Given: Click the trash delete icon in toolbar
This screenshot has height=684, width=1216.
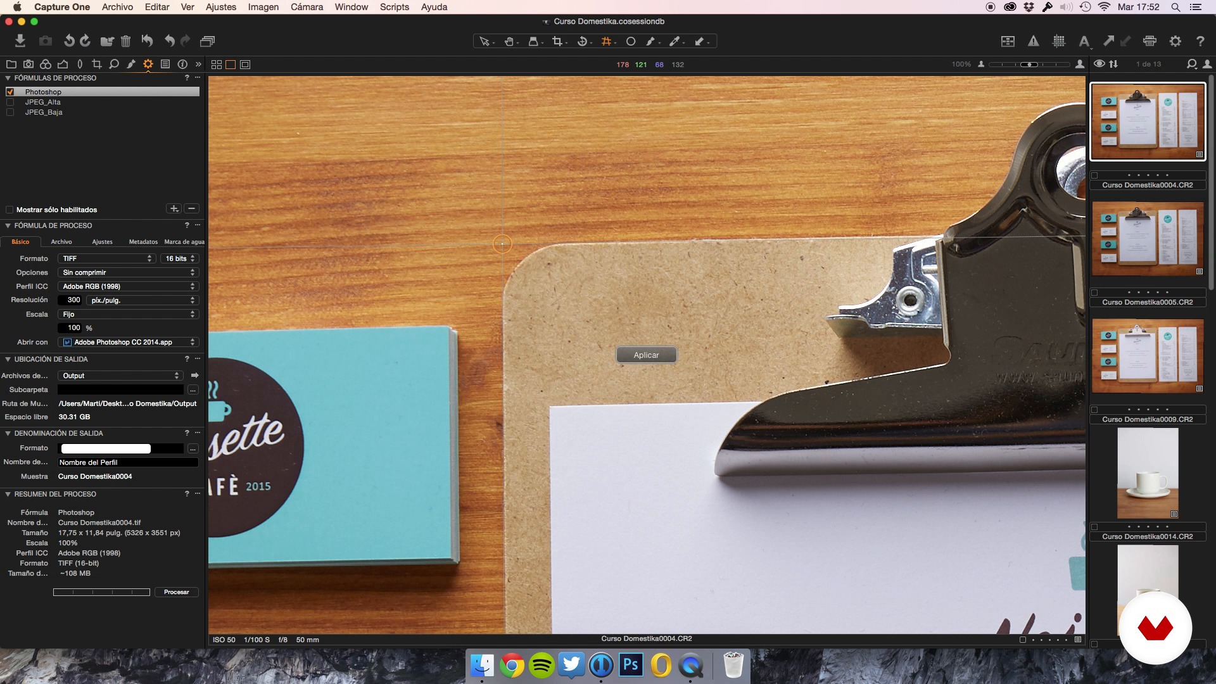Looking at the screenshot, I should coord(125,41).
